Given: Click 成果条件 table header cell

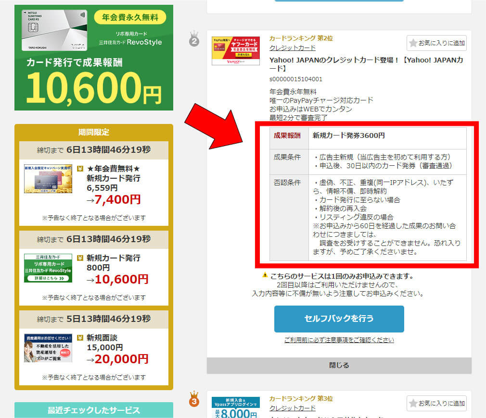Looking at the screenshot, I should point(289,162).
